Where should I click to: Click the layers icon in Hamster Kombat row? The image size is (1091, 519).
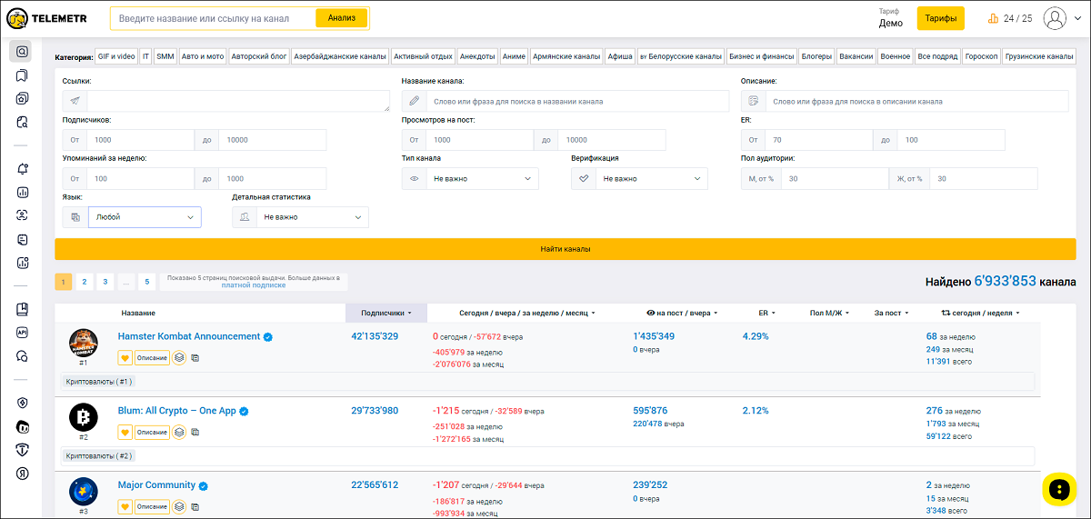tap(180, 358)
